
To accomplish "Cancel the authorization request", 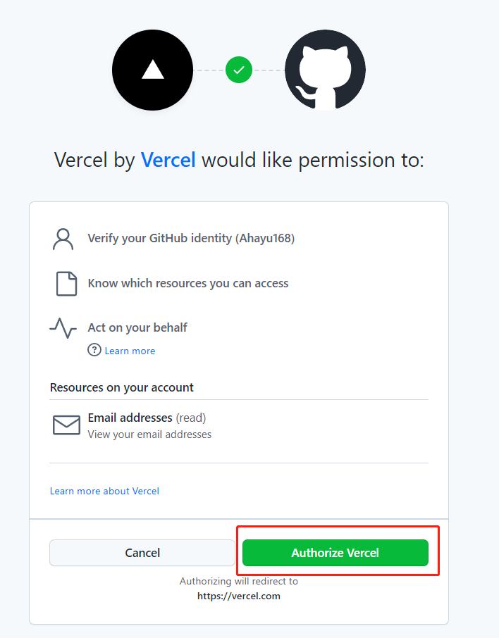I will [142, 553].
